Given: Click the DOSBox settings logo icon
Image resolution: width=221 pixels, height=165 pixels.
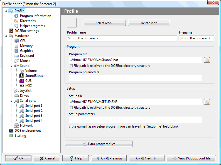Looking at the screenshot, I should pos(11,31).
